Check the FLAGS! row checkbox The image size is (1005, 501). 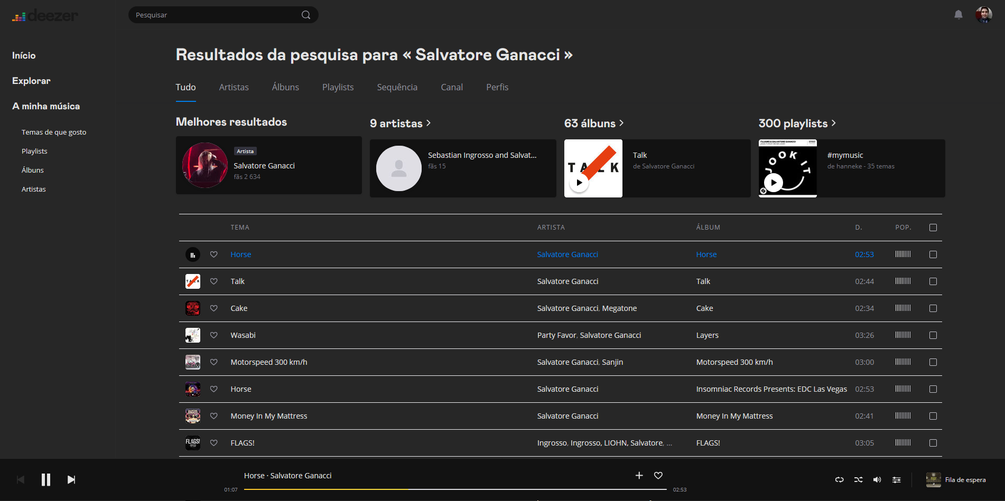[933, 443]
